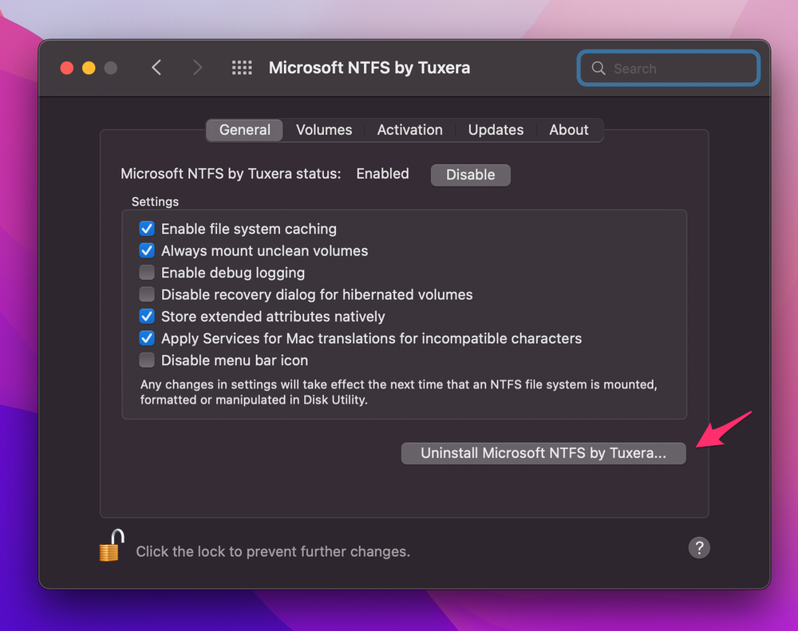Click the Enabled status text
The height and width of the screenshot is (631, 798).
click(383, 174)
